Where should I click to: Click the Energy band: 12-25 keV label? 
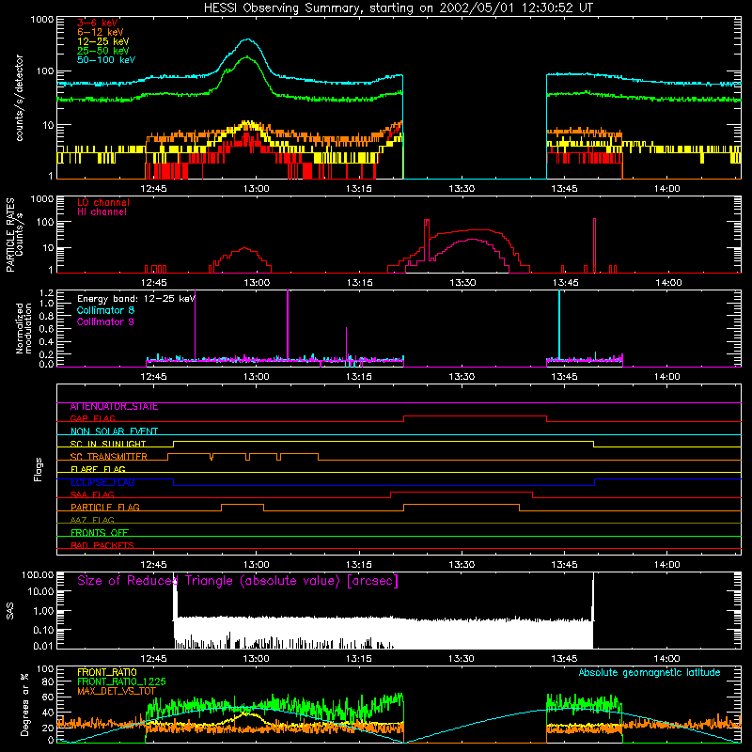136,299
